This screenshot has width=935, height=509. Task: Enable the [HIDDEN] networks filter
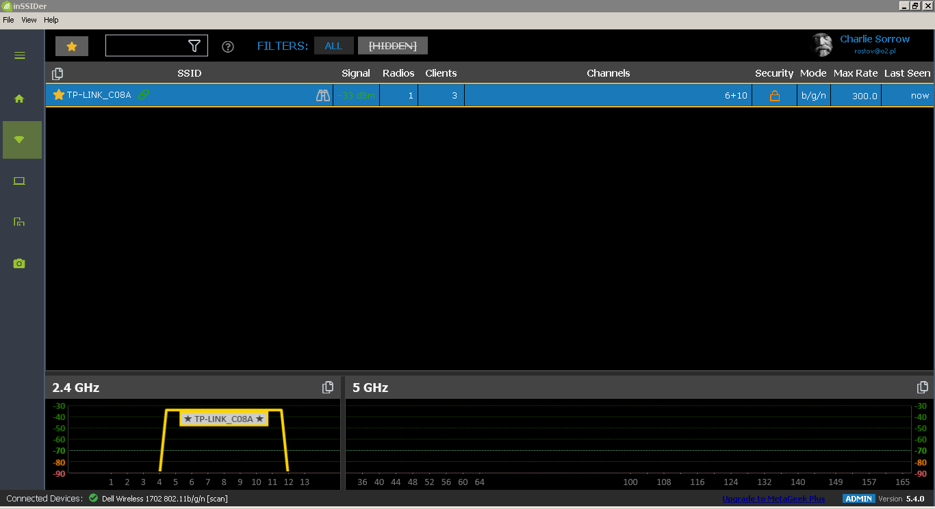[x=392, y=46]
